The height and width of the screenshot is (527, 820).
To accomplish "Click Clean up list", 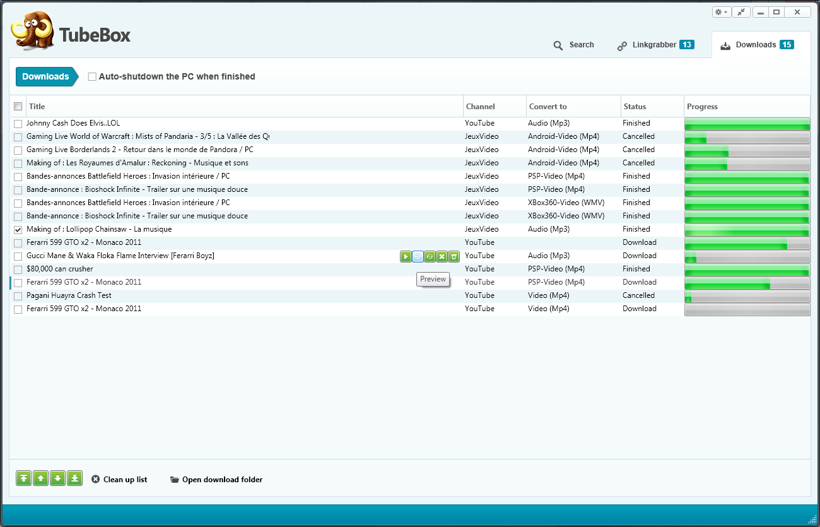I will (119, 480).
